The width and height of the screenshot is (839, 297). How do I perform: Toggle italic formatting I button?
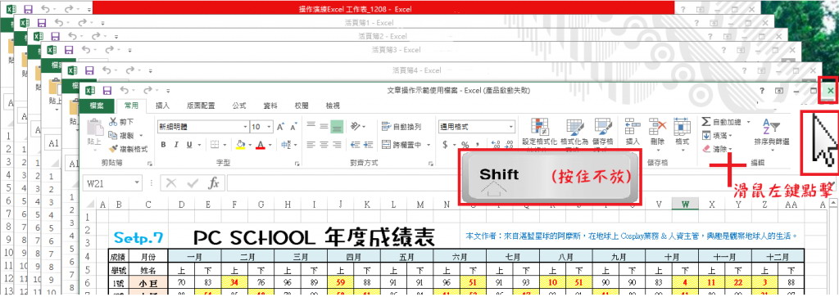pos(177,145)
